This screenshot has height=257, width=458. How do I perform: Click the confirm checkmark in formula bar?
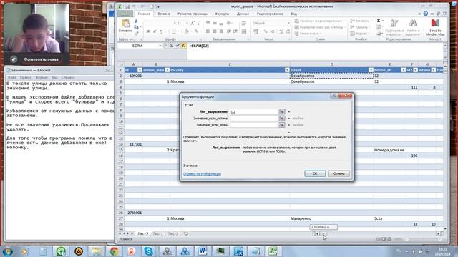(177, 46)
